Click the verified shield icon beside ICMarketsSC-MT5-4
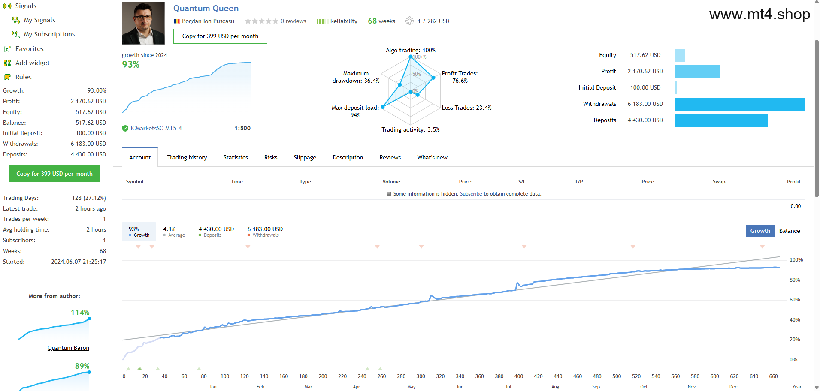This screenshot has width=820, height=391. click(x=125, y=128)
